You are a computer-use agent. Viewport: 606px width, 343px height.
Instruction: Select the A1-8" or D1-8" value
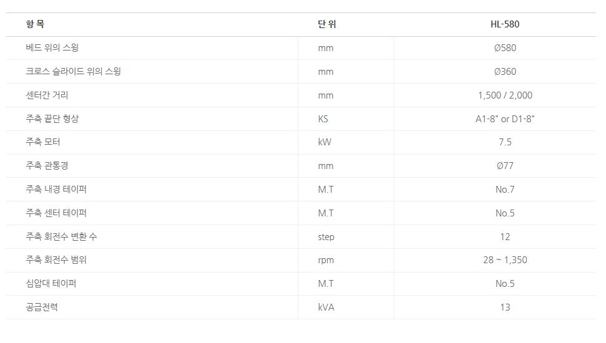pyautogui.click(x=505, y=118)
